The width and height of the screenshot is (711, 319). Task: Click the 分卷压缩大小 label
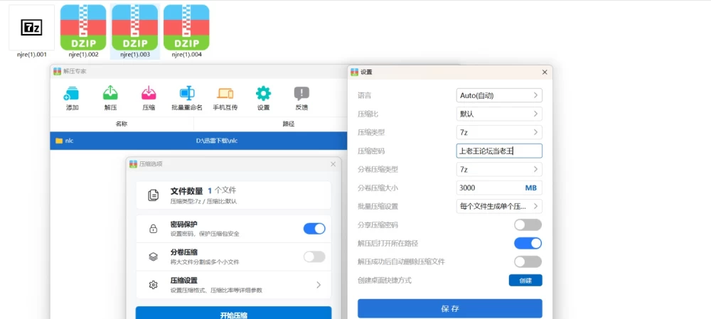point(378,188)
